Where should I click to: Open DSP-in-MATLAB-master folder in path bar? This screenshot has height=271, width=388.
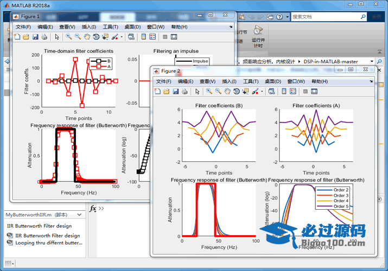(331, 61)
